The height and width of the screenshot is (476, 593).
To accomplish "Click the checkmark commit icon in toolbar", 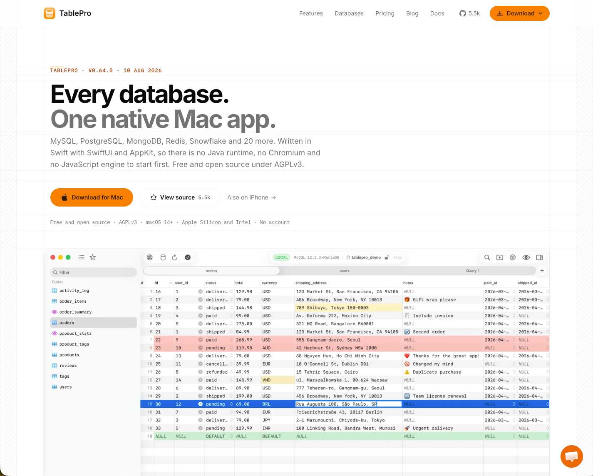I will (x=188, y=257).
